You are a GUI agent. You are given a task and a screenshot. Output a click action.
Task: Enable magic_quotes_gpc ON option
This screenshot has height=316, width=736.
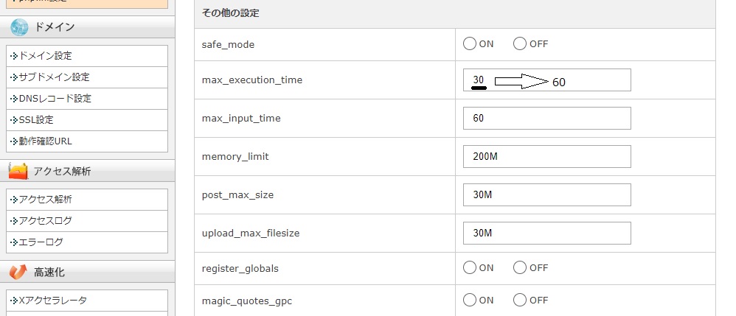coord(470,300)
